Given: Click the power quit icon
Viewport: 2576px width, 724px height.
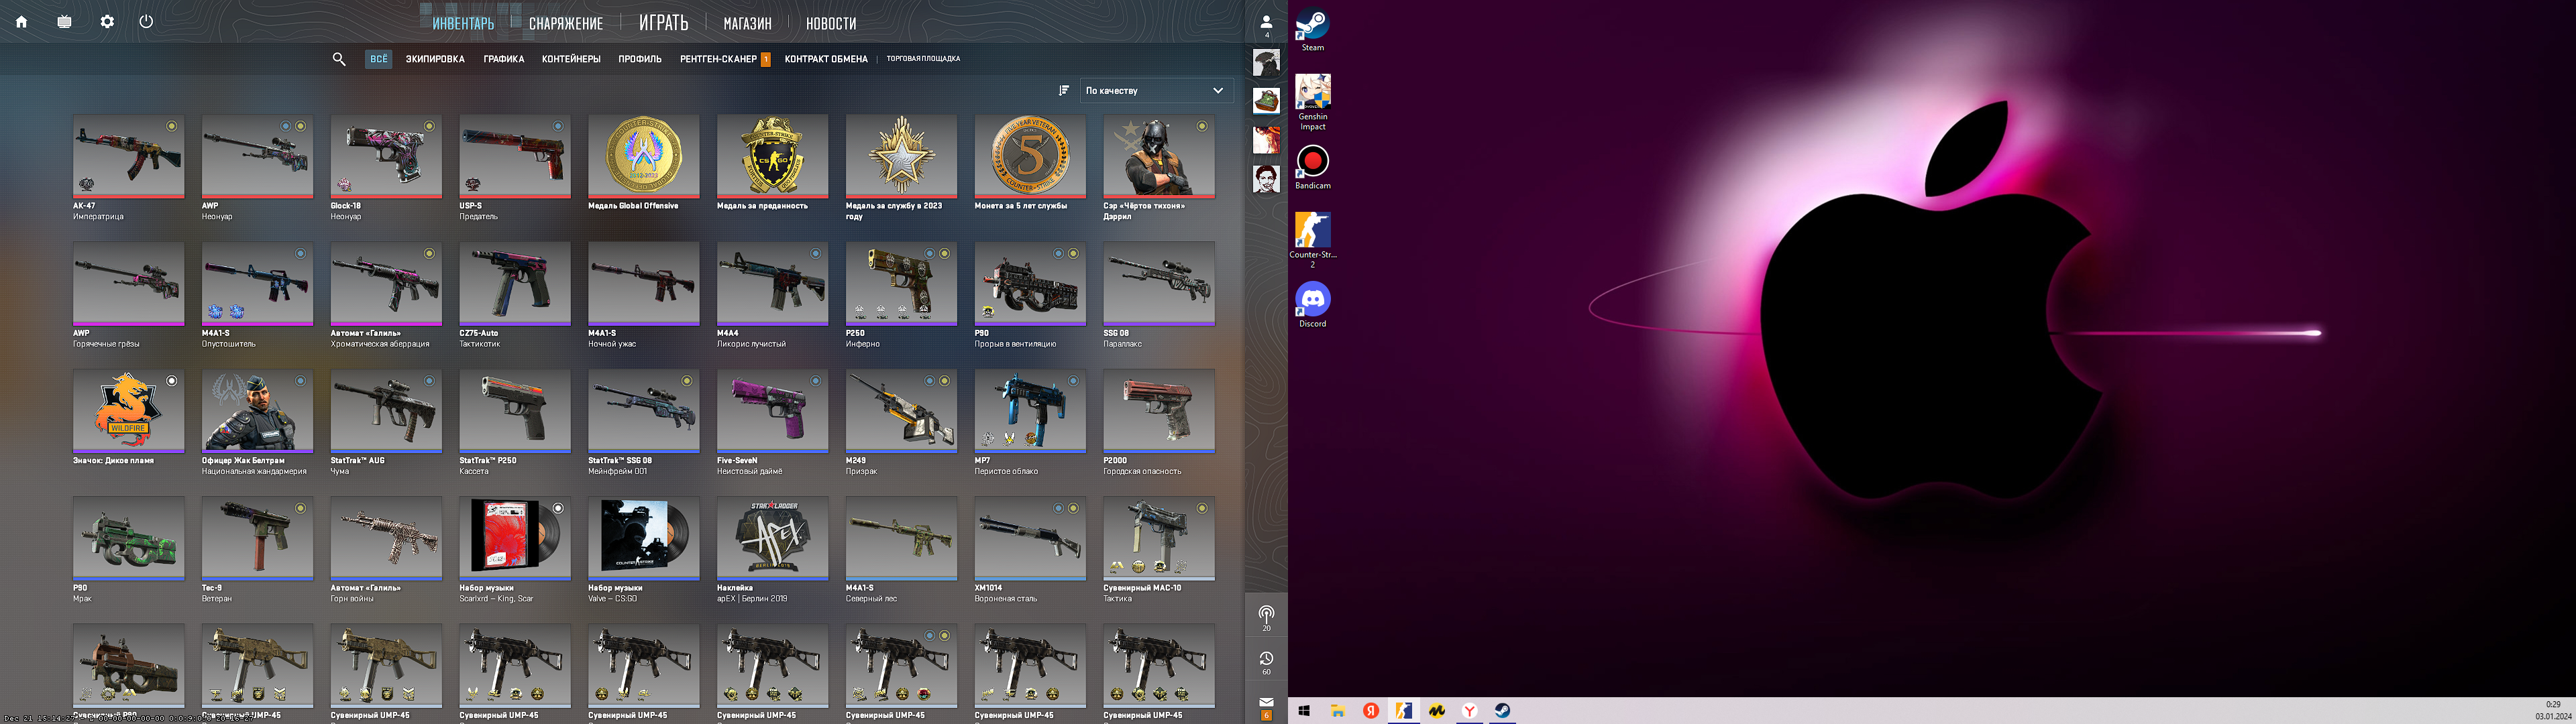Looking at the screenshot, I should (x=146, y=22).
